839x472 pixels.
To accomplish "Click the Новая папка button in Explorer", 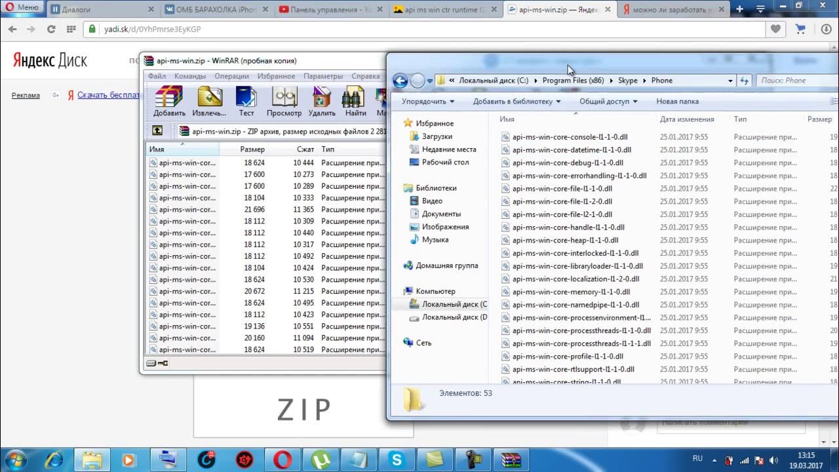I will pos(677,102).
